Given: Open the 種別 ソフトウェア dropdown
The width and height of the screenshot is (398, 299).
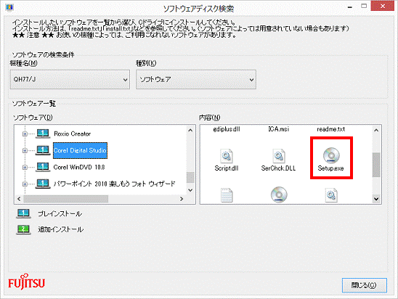Looking at the screenshot, I should click(196, 80).
